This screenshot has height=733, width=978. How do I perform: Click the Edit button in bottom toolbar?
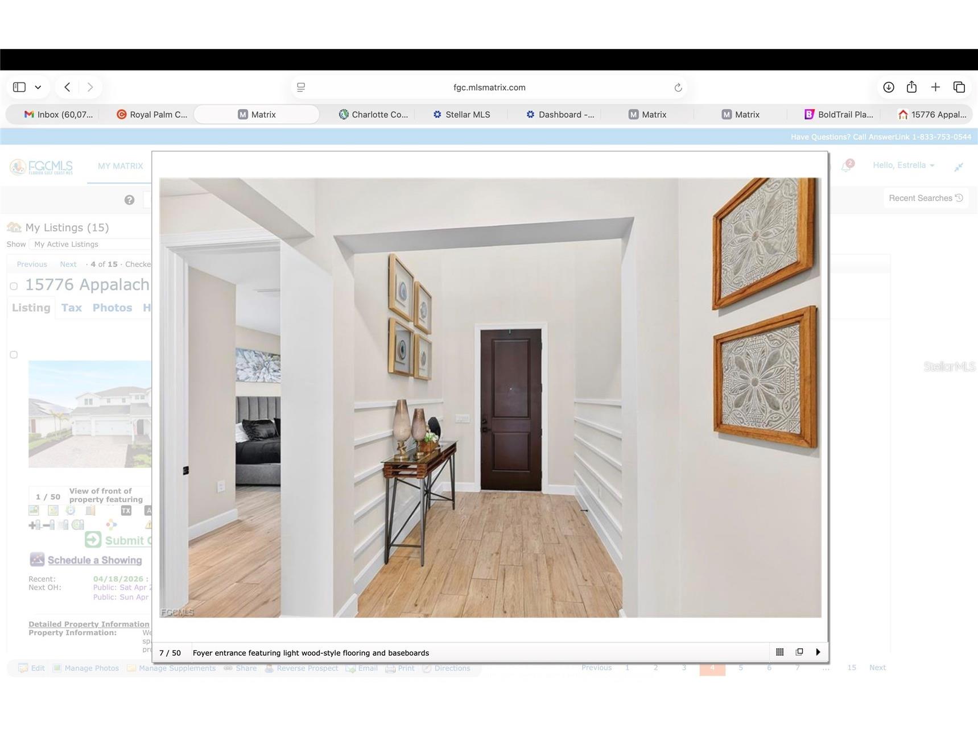tap(32, 668)
